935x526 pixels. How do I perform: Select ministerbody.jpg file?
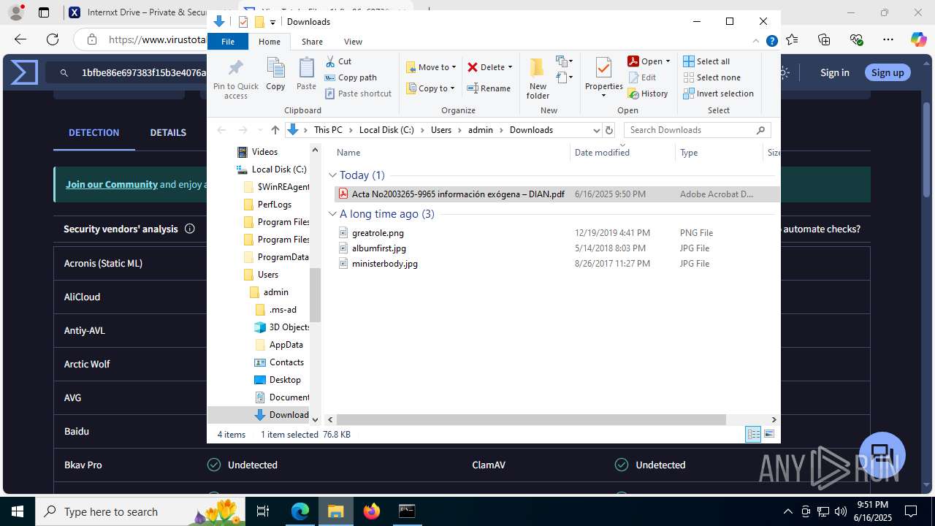point(384,264)
